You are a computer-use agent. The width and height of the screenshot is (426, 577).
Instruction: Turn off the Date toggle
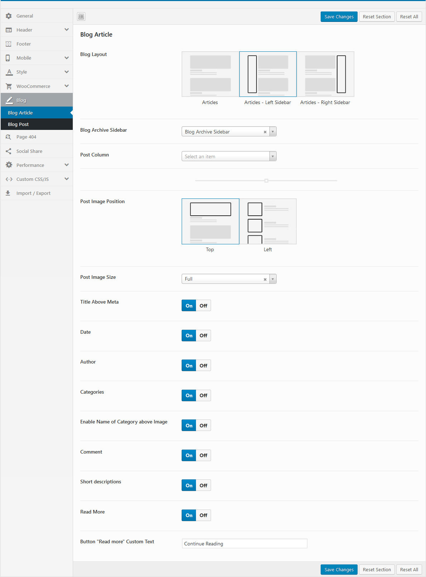(x=204, y=336)
